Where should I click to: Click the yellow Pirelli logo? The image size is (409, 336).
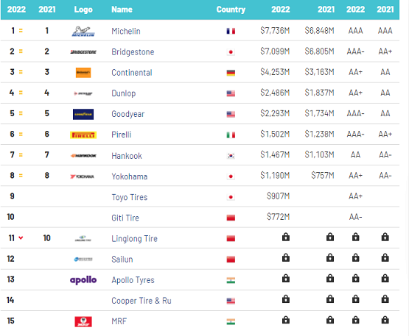(83, 135)
